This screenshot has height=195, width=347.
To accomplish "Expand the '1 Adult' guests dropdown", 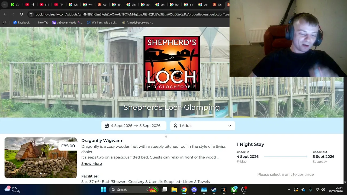I will 203,126.
